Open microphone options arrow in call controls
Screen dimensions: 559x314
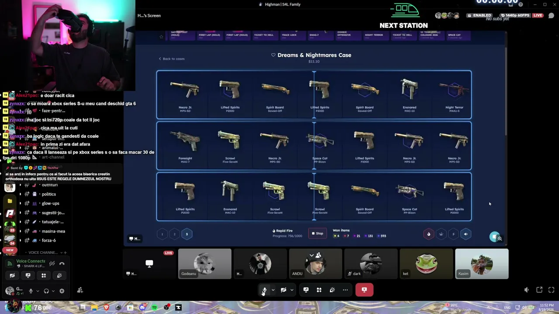(273, 290)
